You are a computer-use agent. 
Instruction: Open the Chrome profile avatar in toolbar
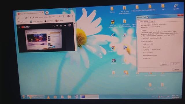(x=69, y=16)
